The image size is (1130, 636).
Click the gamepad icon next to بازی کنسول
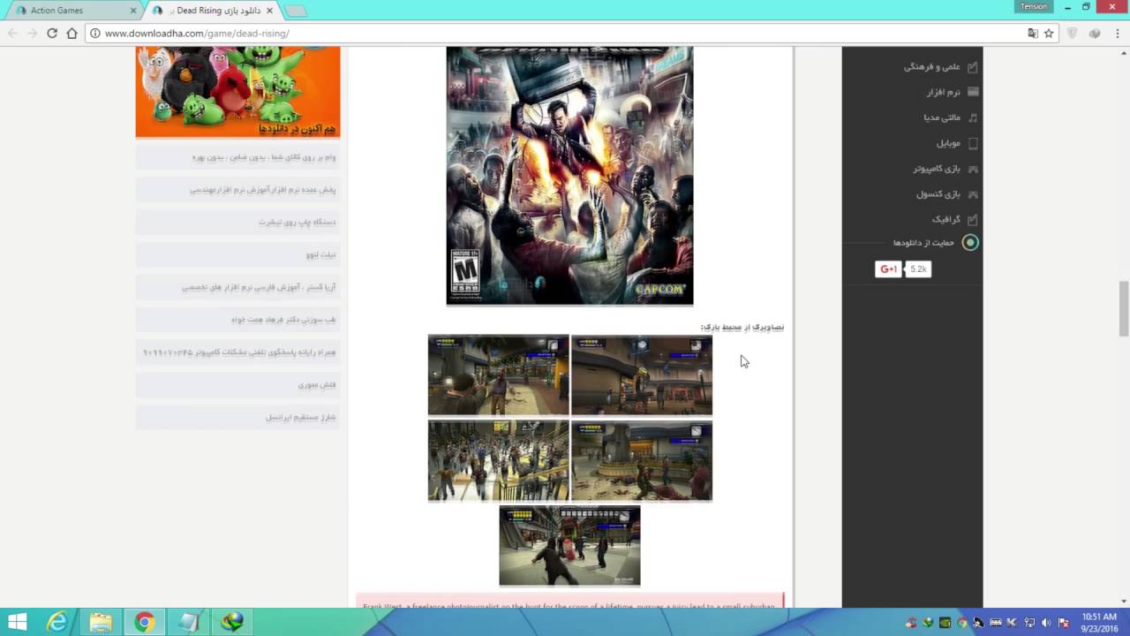point(973,194)
